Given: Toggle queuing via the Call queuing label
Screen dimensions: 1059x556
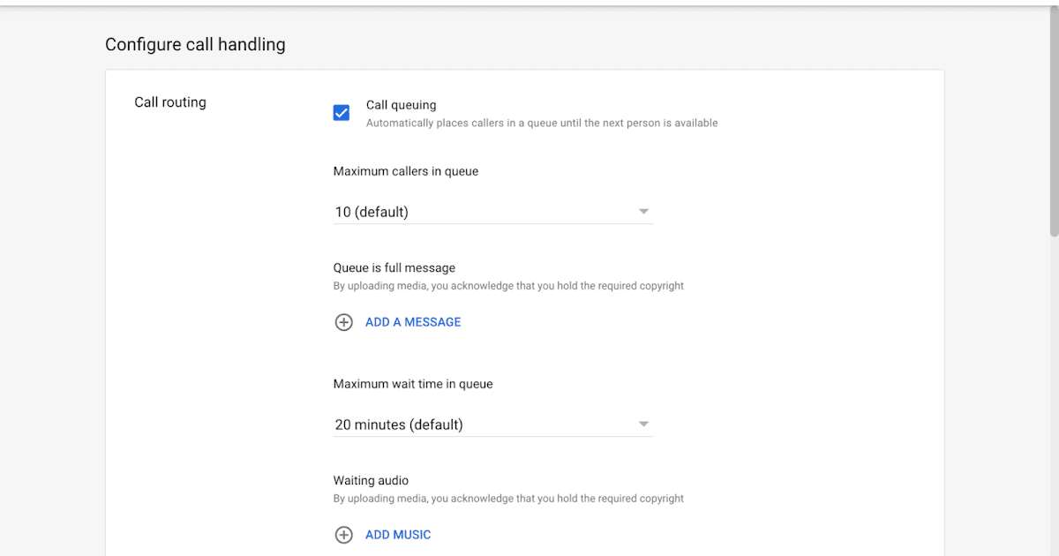Looking at the screenshot, I should 401,105.
